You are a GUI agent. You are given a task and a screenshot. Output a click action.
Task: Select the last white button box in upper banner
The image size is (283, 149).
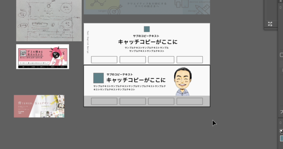[190, 60]
